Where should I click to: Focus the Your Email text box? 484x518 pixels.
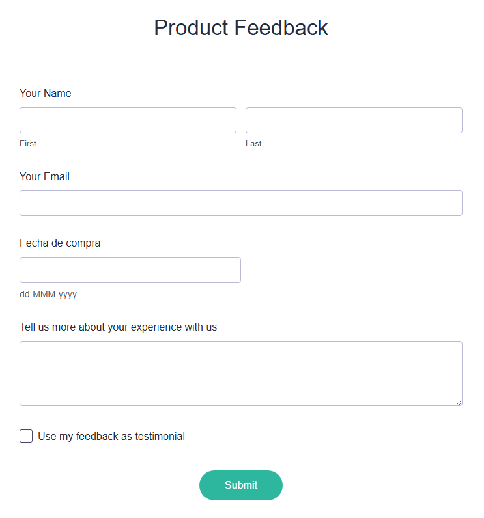pos(241,203)
